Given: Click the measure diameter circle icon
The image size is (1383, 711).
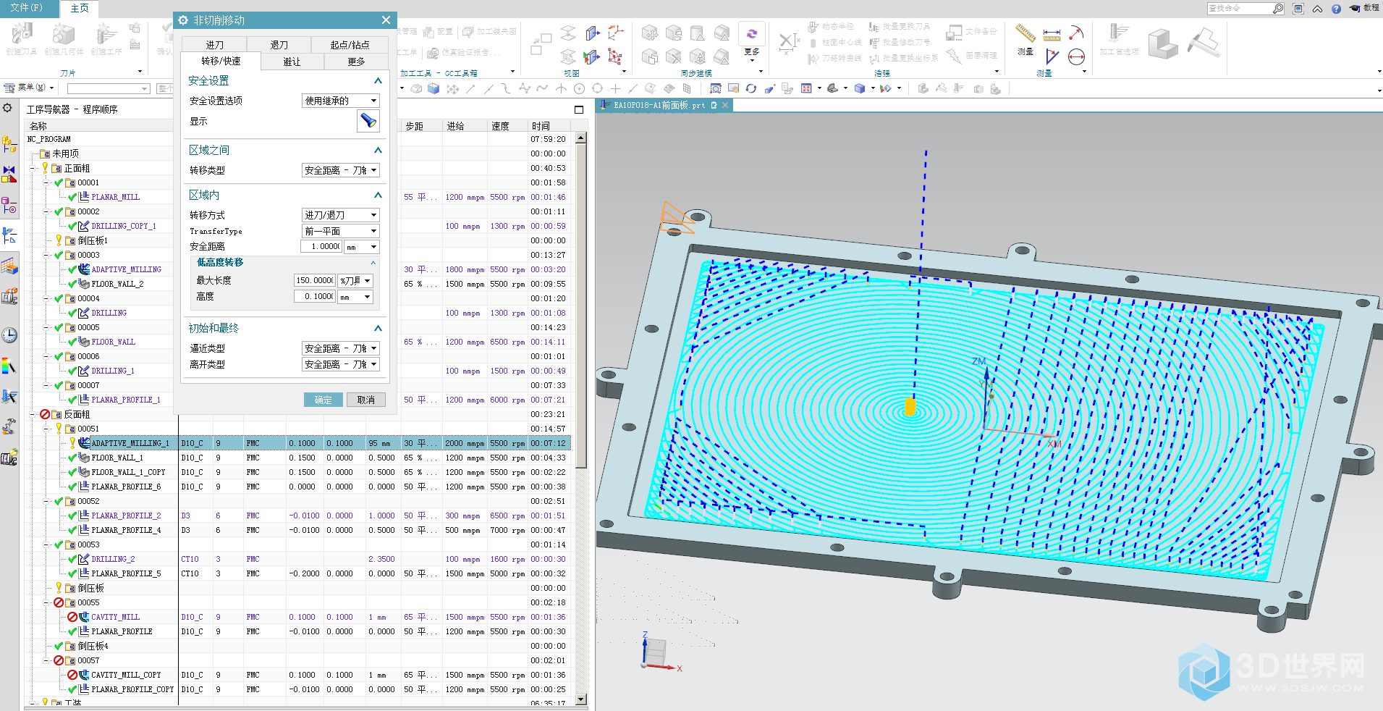Looking at the screenshot, I should pyautogui.click(x=1076, y=56).
